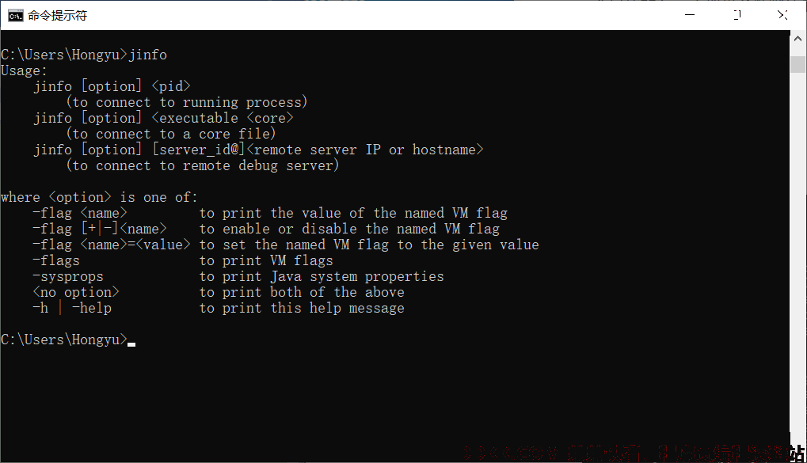This screenshot has width=807, height=463.
Task: Click the -h | -help option text
Action: coord(72,308)
